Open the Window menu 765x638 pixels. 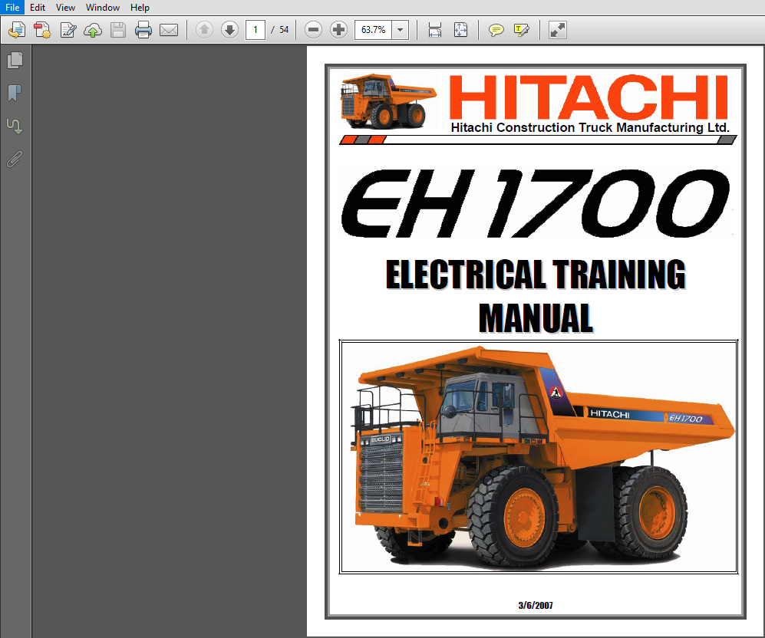[x=103, y=8]
